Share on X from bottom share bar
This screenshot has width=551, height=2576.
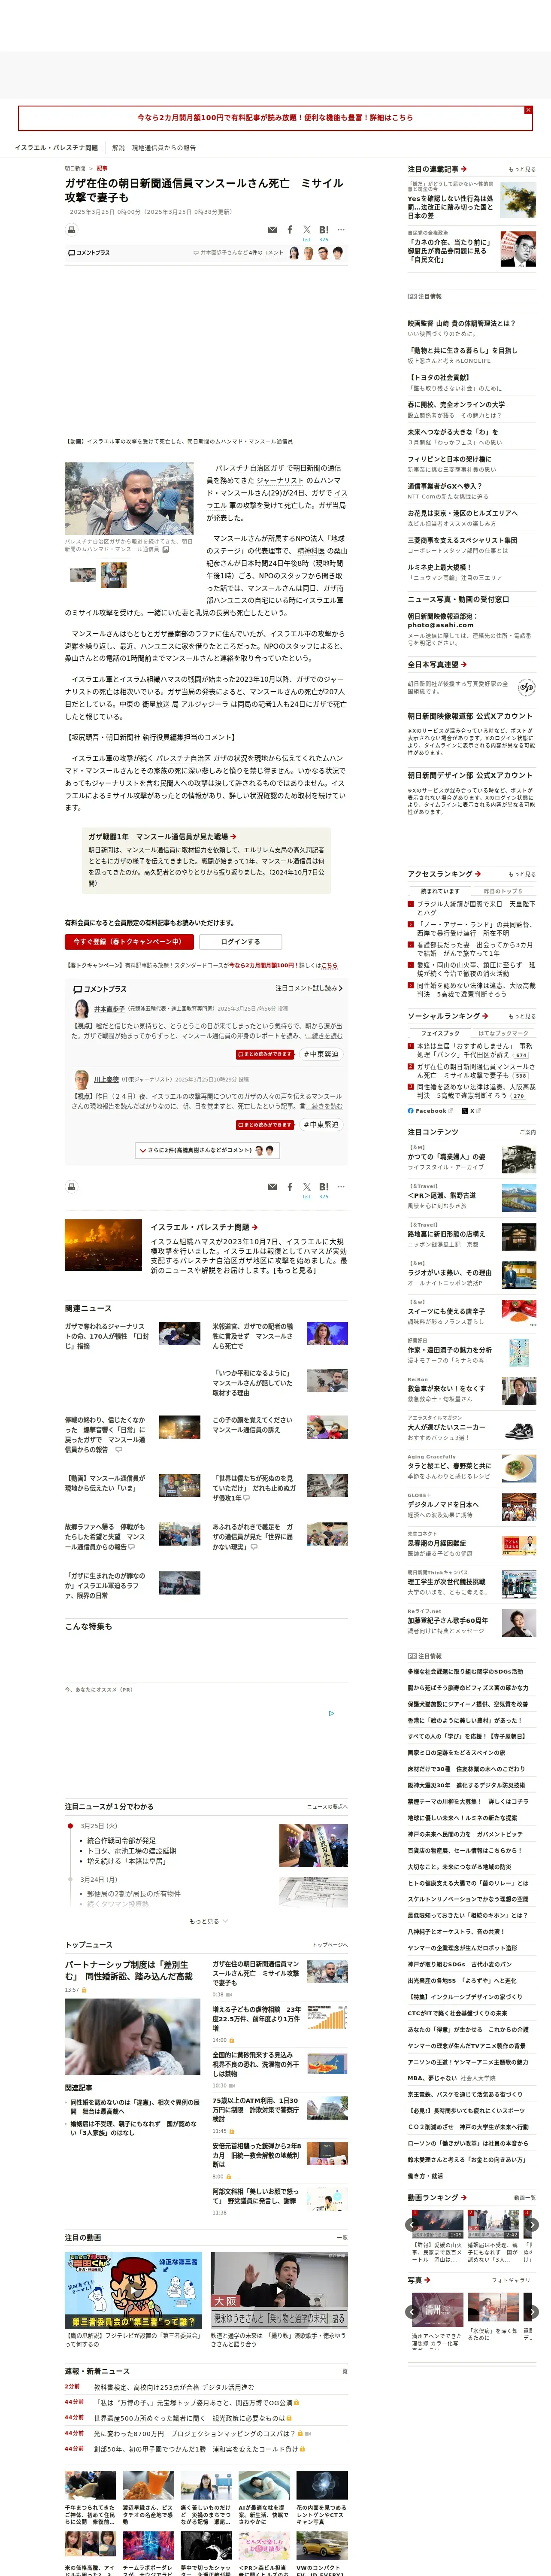point(307,1187)
